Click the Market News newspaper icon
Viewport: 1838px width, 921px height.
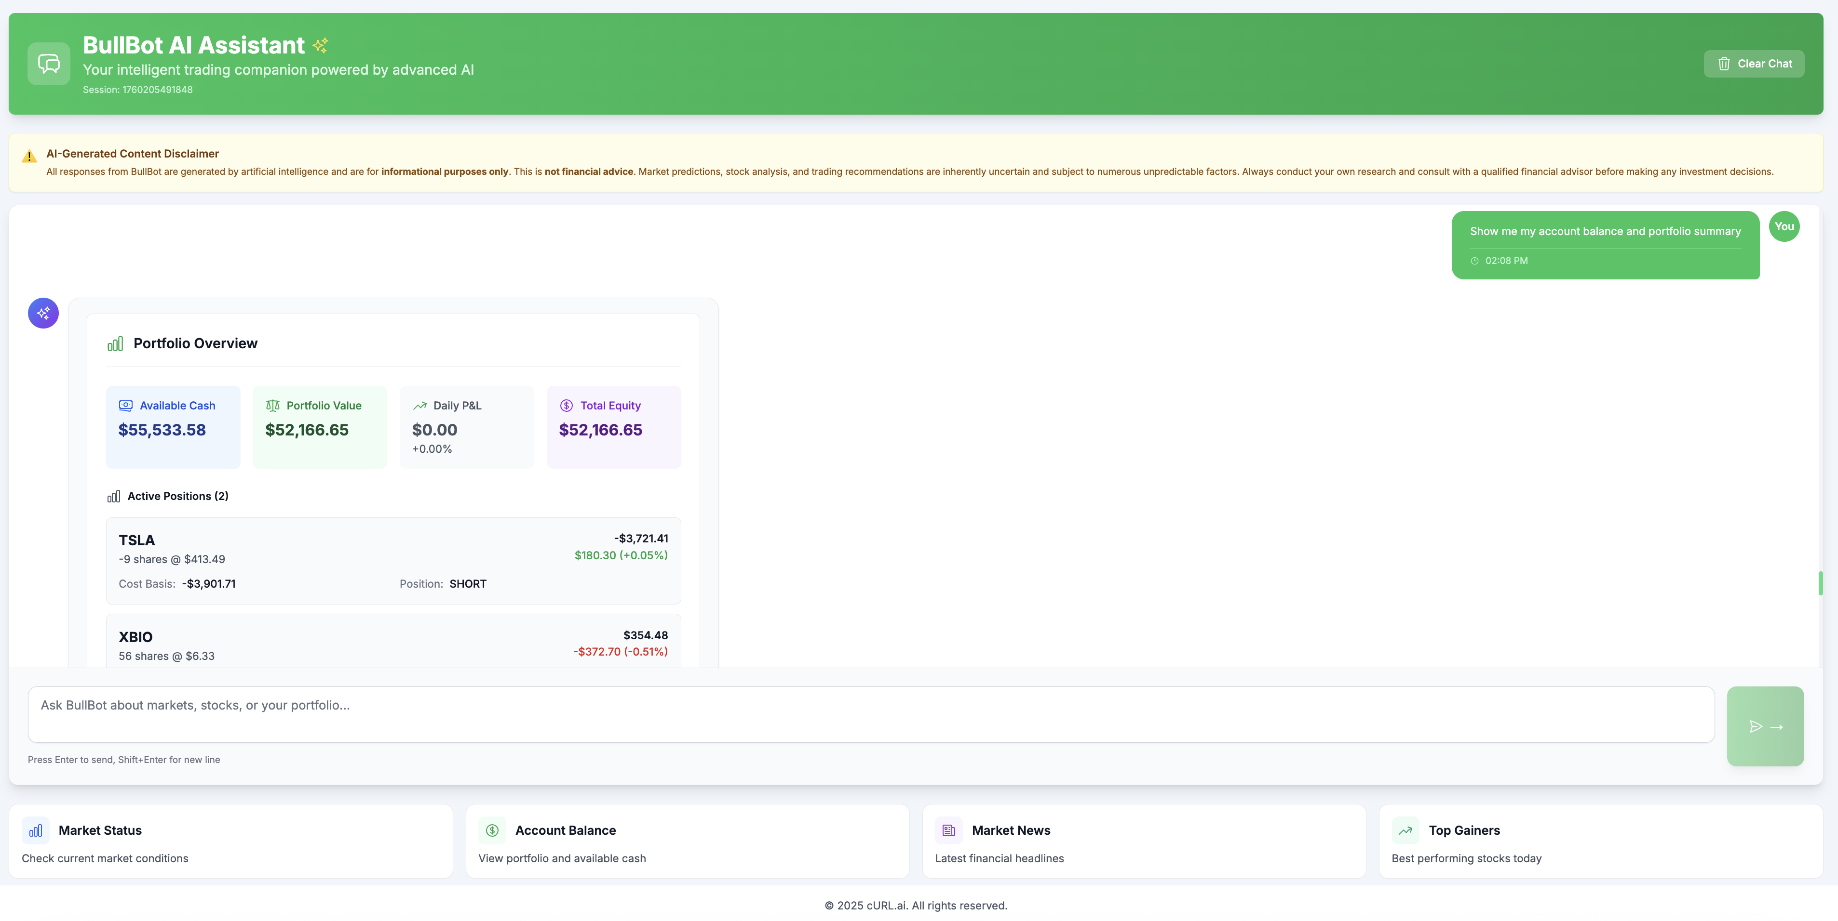tap(949, 830)
